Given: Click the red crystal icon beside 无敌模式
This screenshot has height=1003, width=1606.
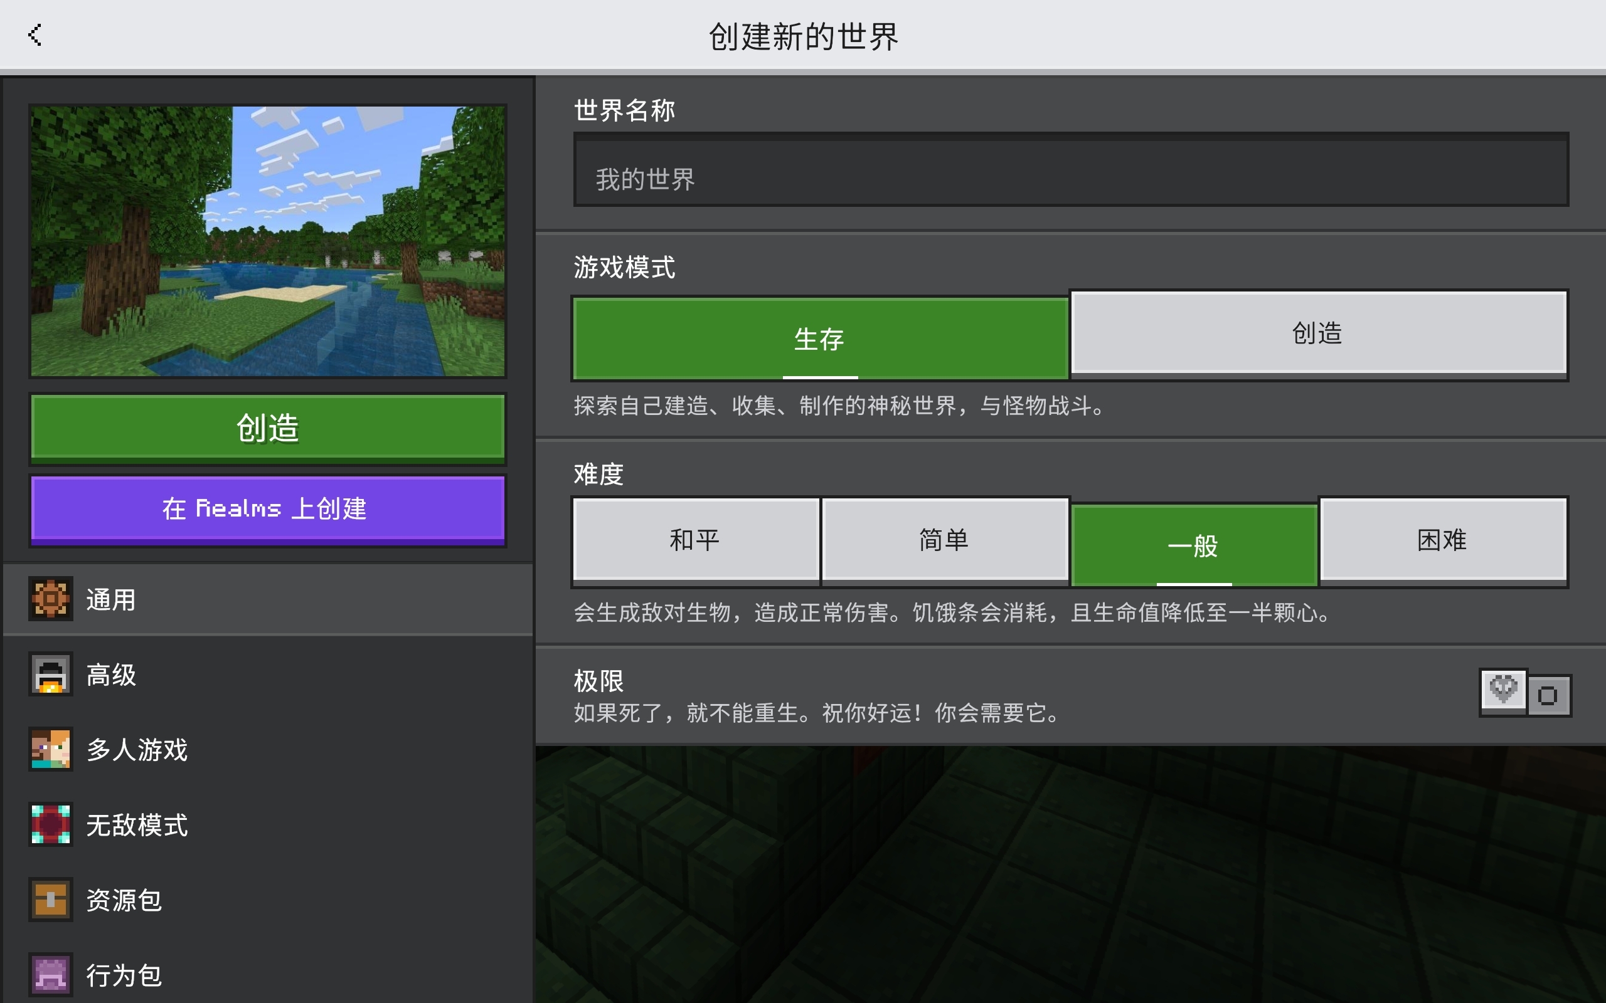Looking at the screenshot, I should pos(50,824).
